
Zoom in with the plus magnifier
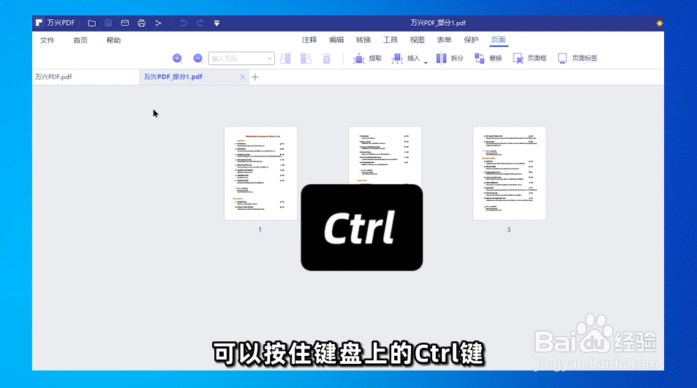point(178,58)
